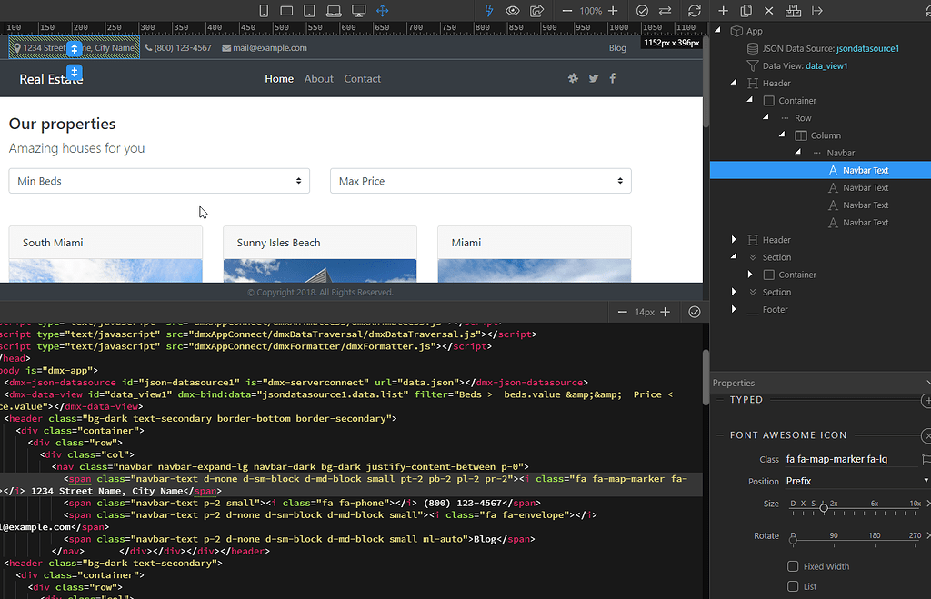Open page in browser share icon

[536, 11]
